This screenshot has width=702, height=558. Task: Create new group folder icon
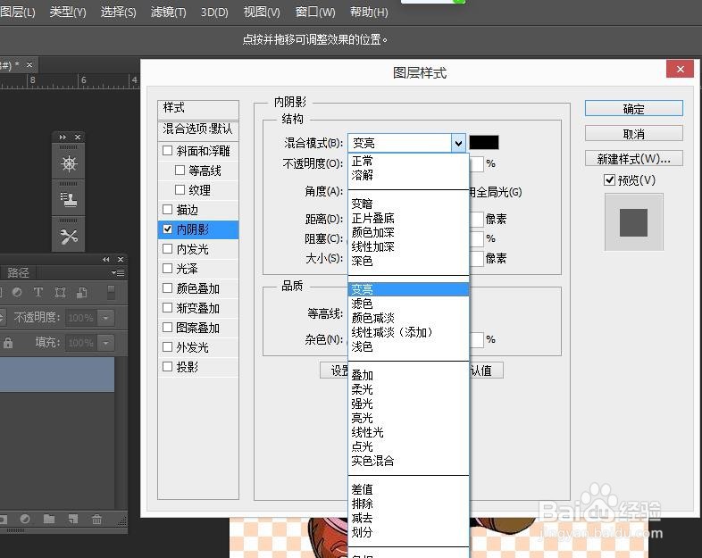(x=49, y=519)
